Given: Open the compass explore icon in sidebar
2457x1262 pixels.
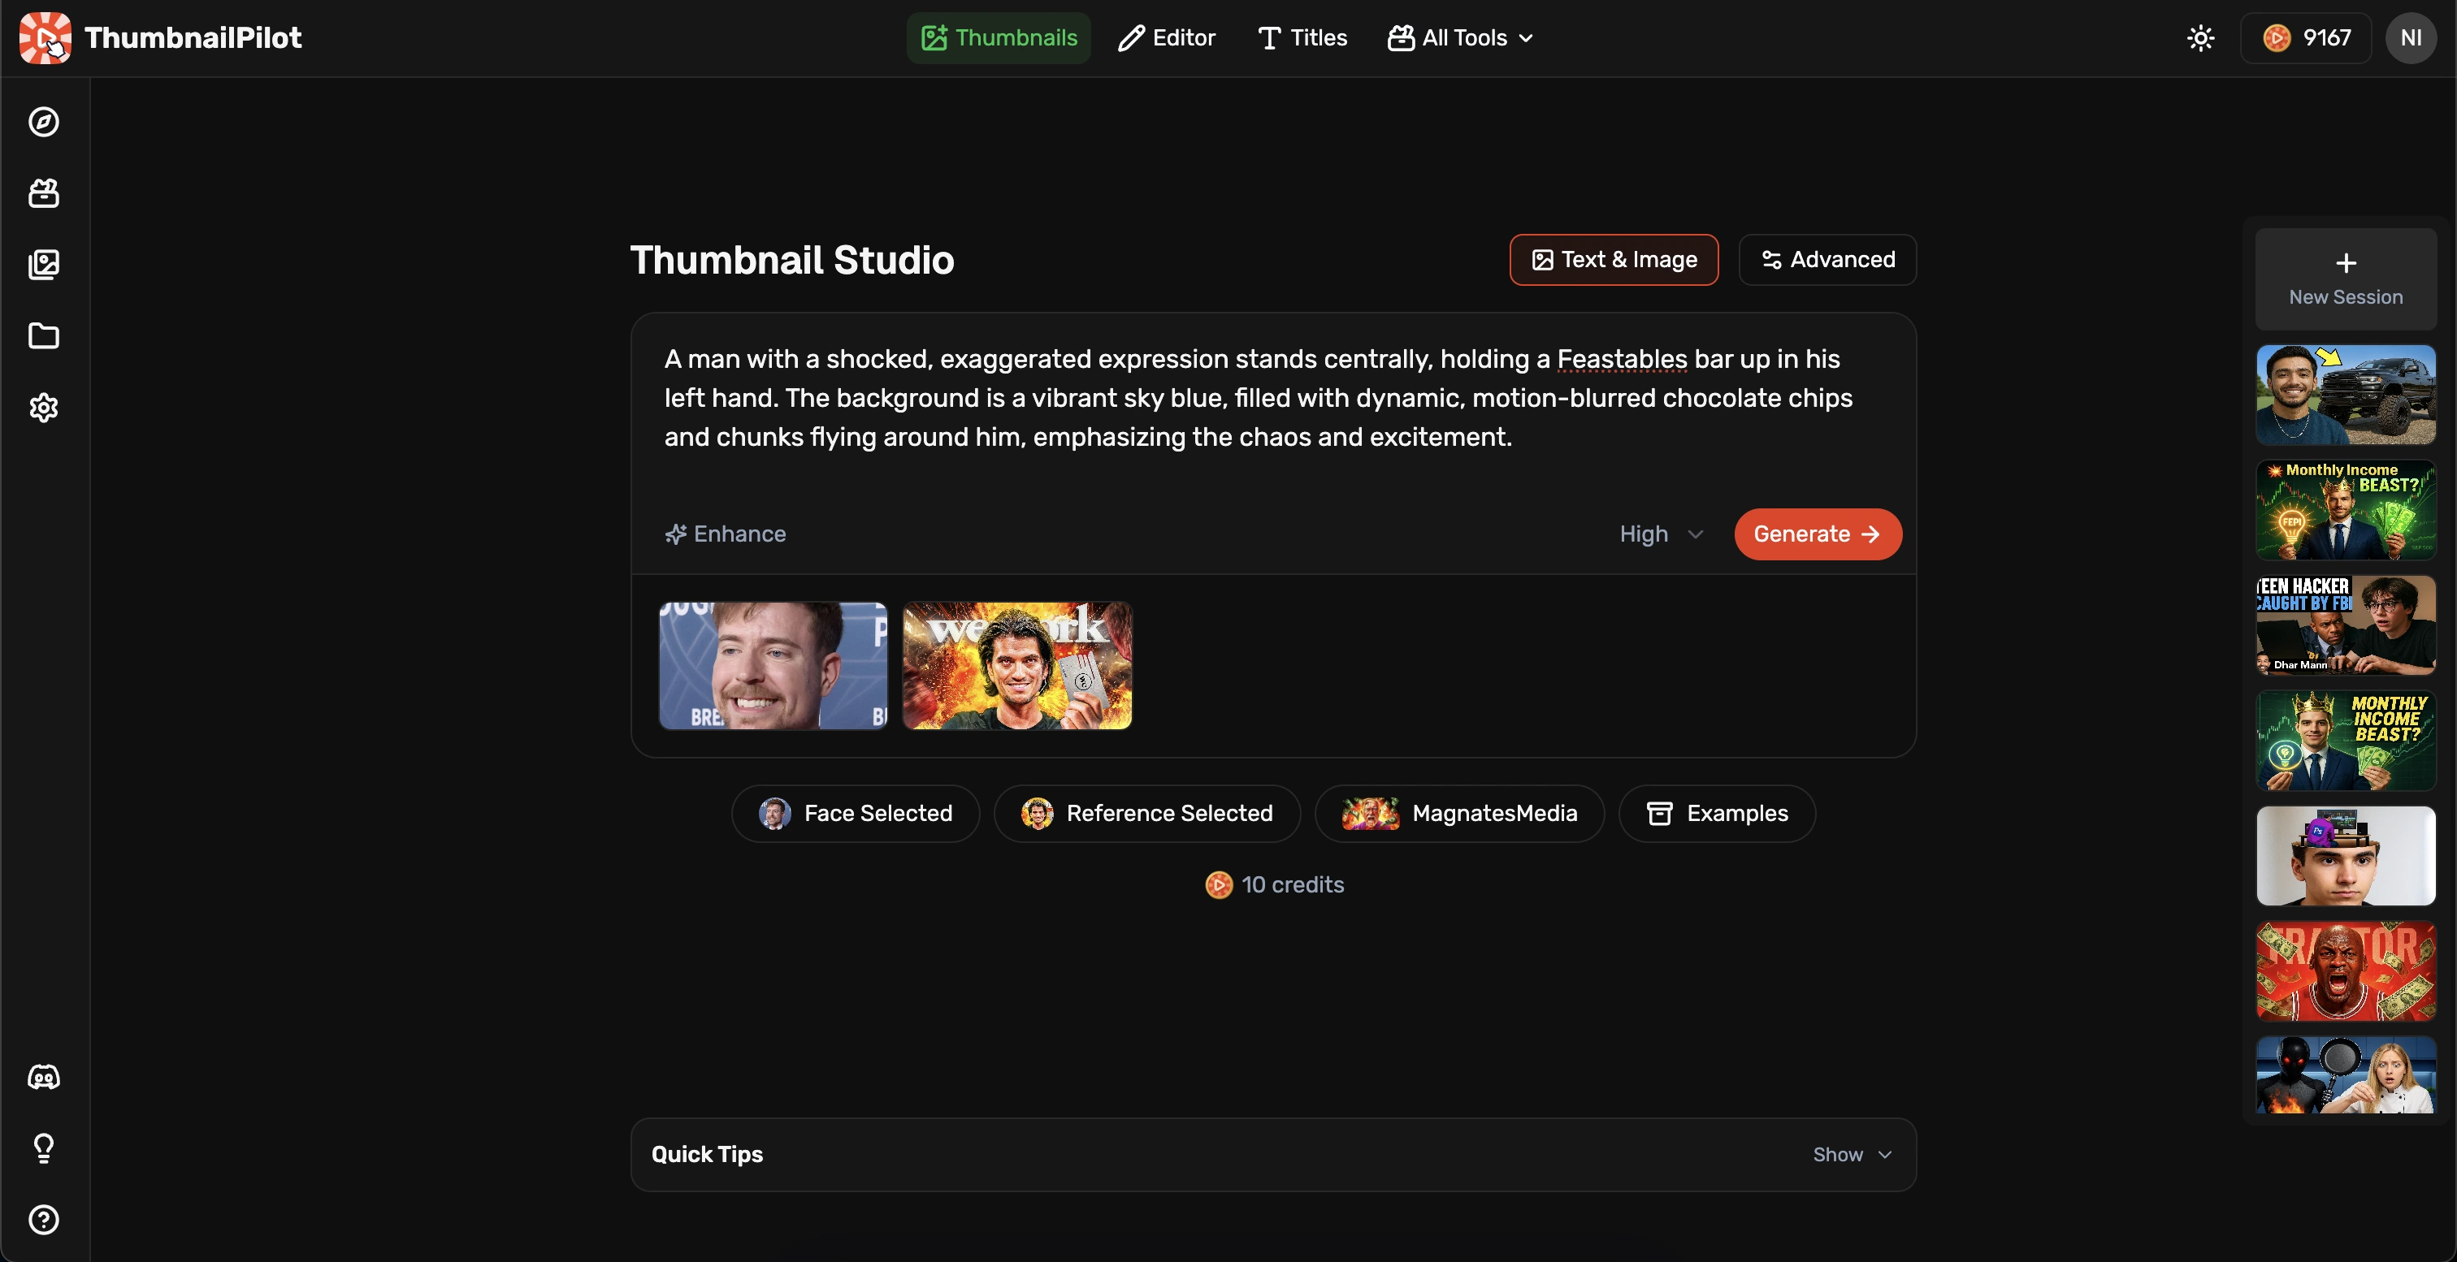Looking at the screenshot, I should [44, 122].
